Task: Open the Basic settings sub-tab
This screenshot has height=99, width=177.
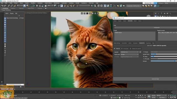Action: coord(117,43)
